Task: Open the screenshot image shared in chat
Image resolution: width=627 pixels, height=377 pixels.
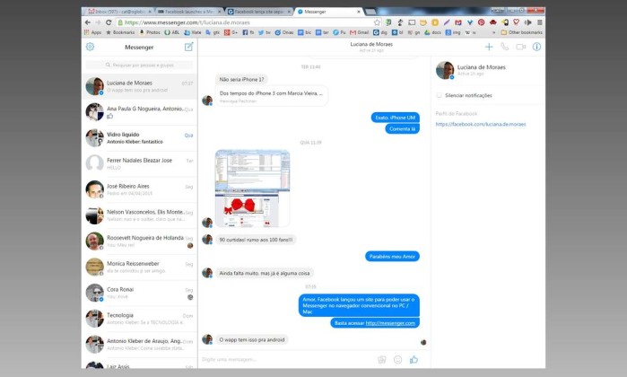Action: coord(252,188)
